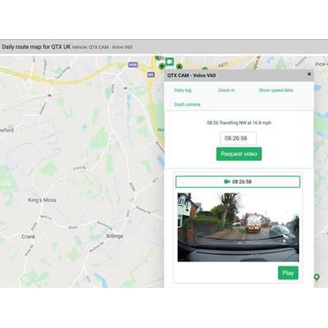Click the Request video button
The width and height of the screenshot is (328, 328).
[239, 154]
